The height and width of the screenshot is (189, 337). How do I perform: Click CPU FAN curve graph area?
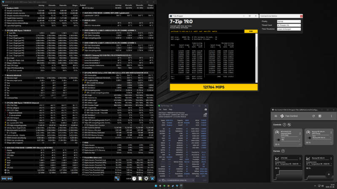pyautogui.click(x=288, y=175)
